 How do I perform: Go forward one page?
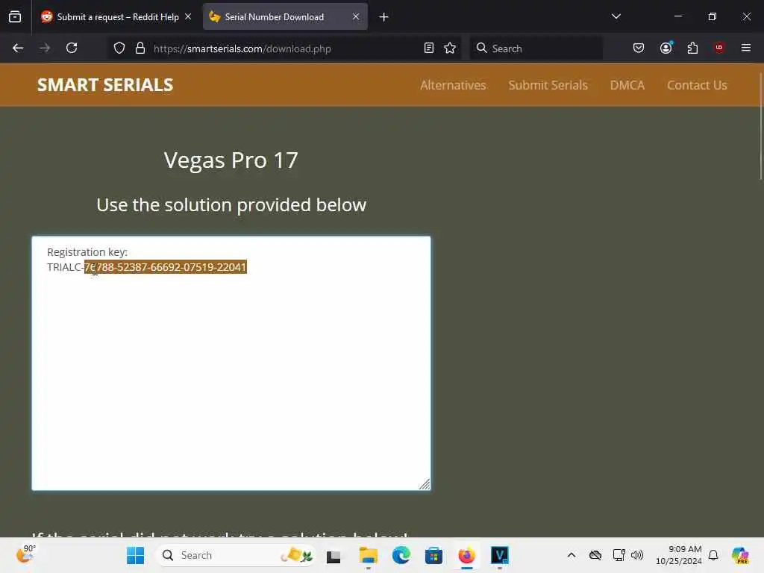coord(45,48)
